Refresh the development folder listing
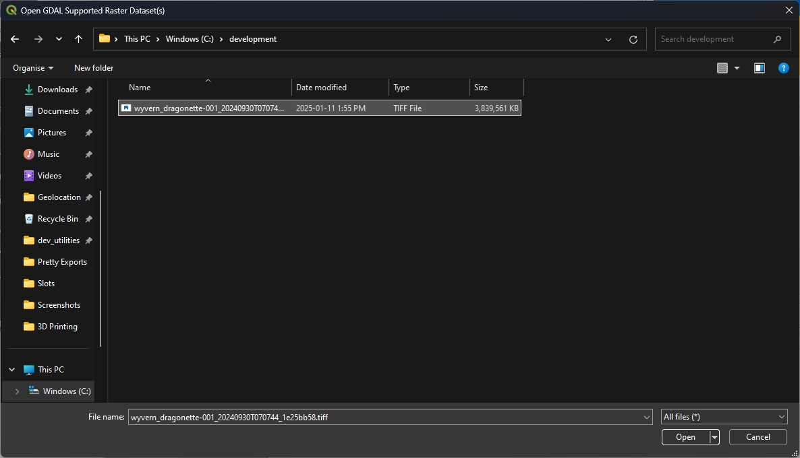Screen dimensions: 800x458 coord(633,39)
